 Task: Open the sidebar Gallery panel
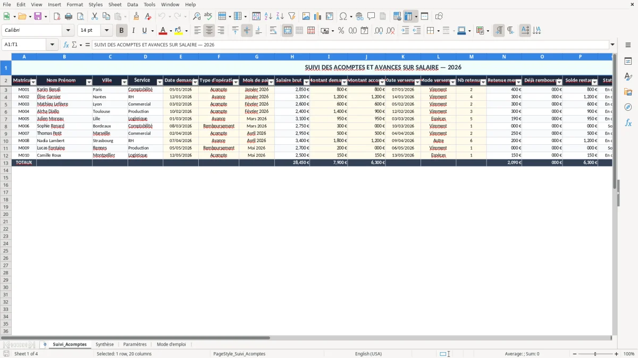pos(628,92)
